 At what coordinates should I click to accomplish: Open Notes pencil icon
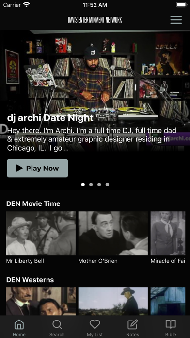(132, 324)
